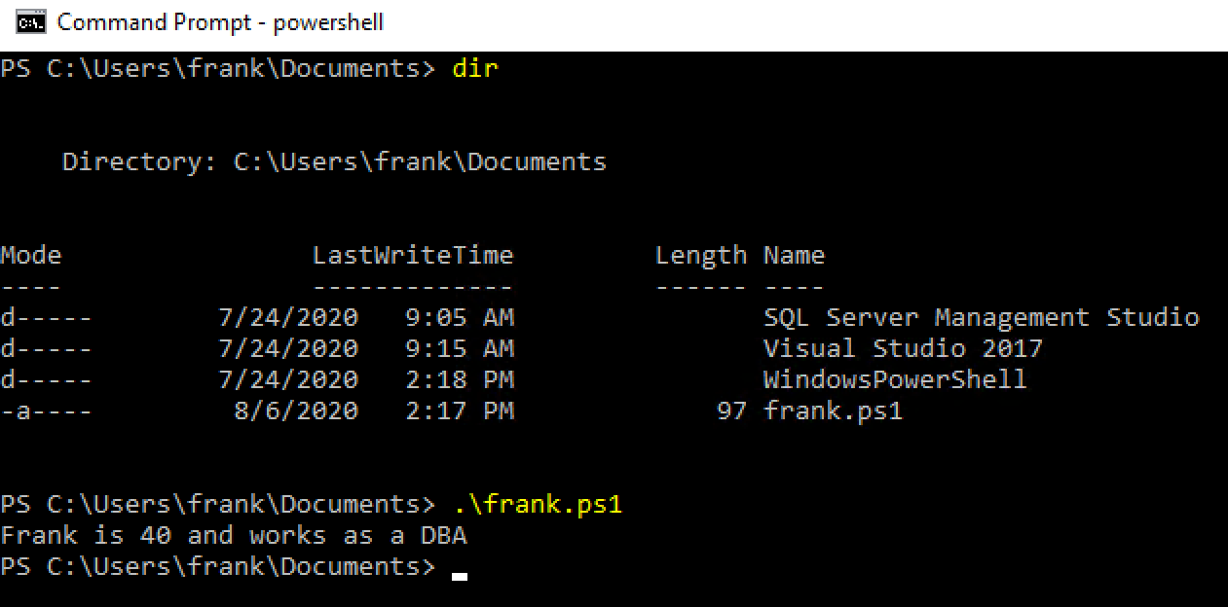Click the "LastWriteTime" column header
Screen dimensions: 1228x607
point(413,255)
